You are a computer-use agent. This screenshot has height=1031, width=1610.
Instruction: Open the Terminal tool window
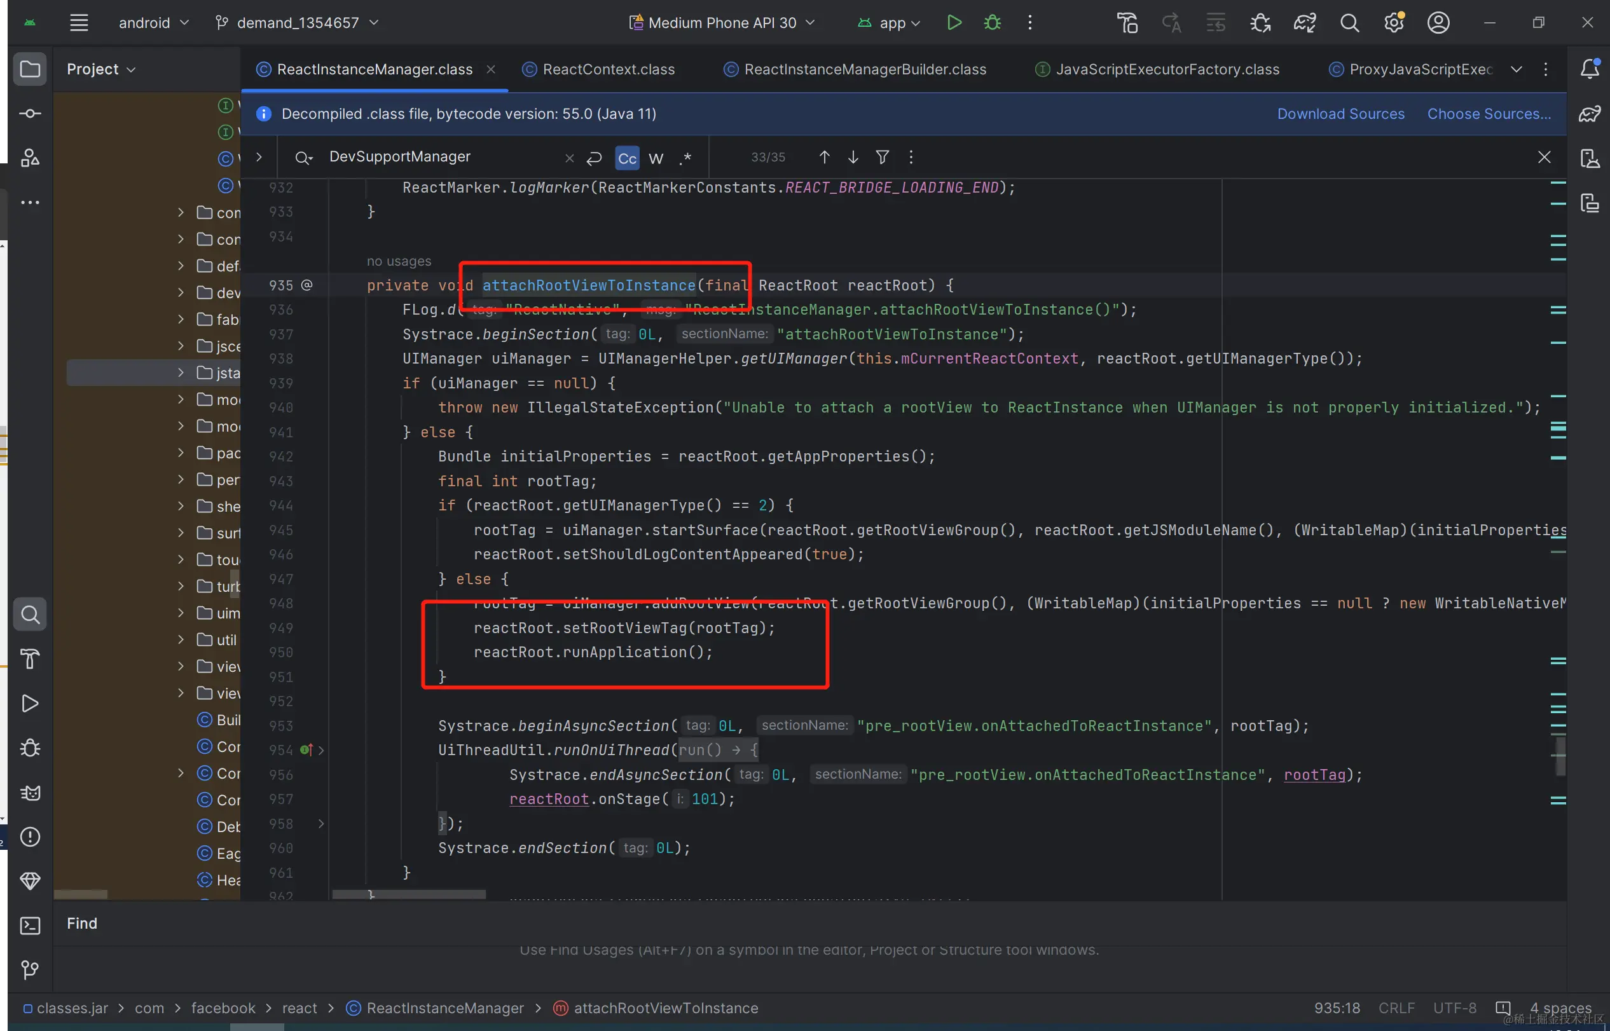click(x=30, y=925)
